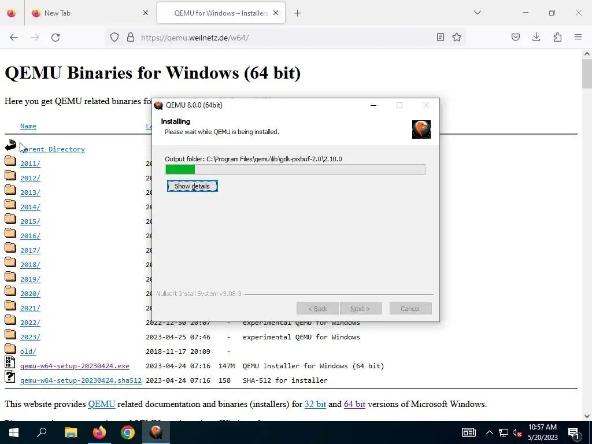Open the notifications action center

click(574, 432)
